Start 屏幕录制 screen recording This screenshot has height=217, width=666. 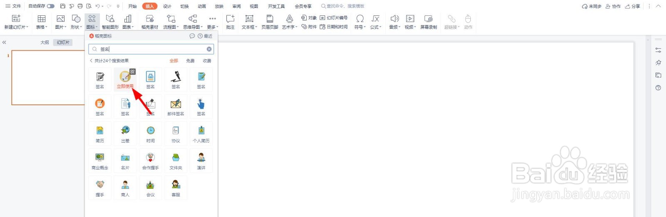coord(428,22)
